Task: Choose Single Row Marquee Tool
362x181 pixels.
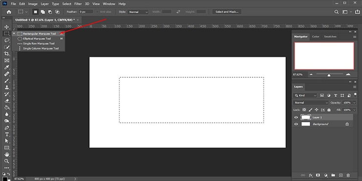Action: (x=38, y=44)
